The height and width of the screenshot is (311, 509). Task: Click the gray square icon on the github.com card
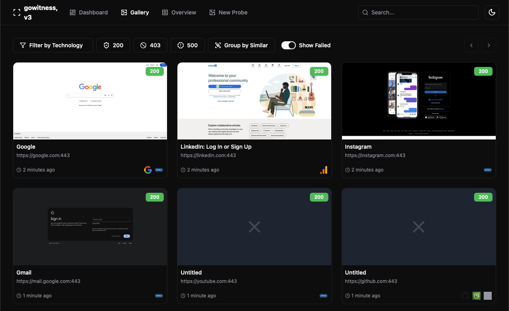click(x=488, y=296)
